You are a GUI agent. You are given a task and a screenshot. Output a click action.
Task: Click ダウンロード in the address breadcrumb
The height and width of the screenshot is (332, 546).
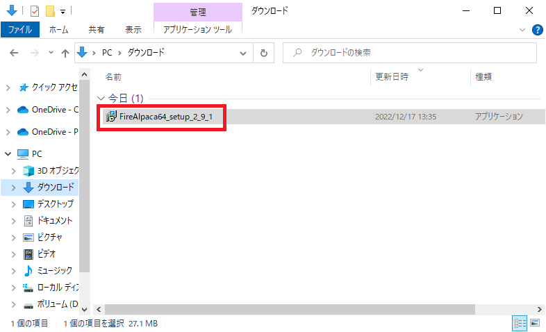tap(146, 53)
